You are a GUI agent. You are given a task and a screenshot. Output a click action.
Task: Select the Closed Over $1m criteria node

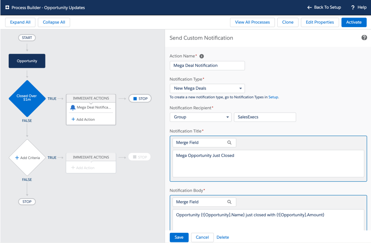[27, 98]
